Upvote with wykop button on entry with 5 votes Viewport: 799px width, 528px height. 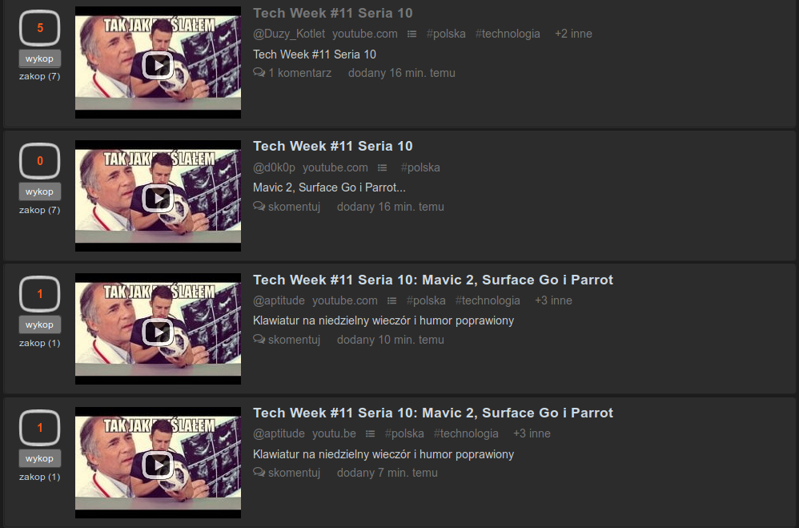tap(40, 58)
